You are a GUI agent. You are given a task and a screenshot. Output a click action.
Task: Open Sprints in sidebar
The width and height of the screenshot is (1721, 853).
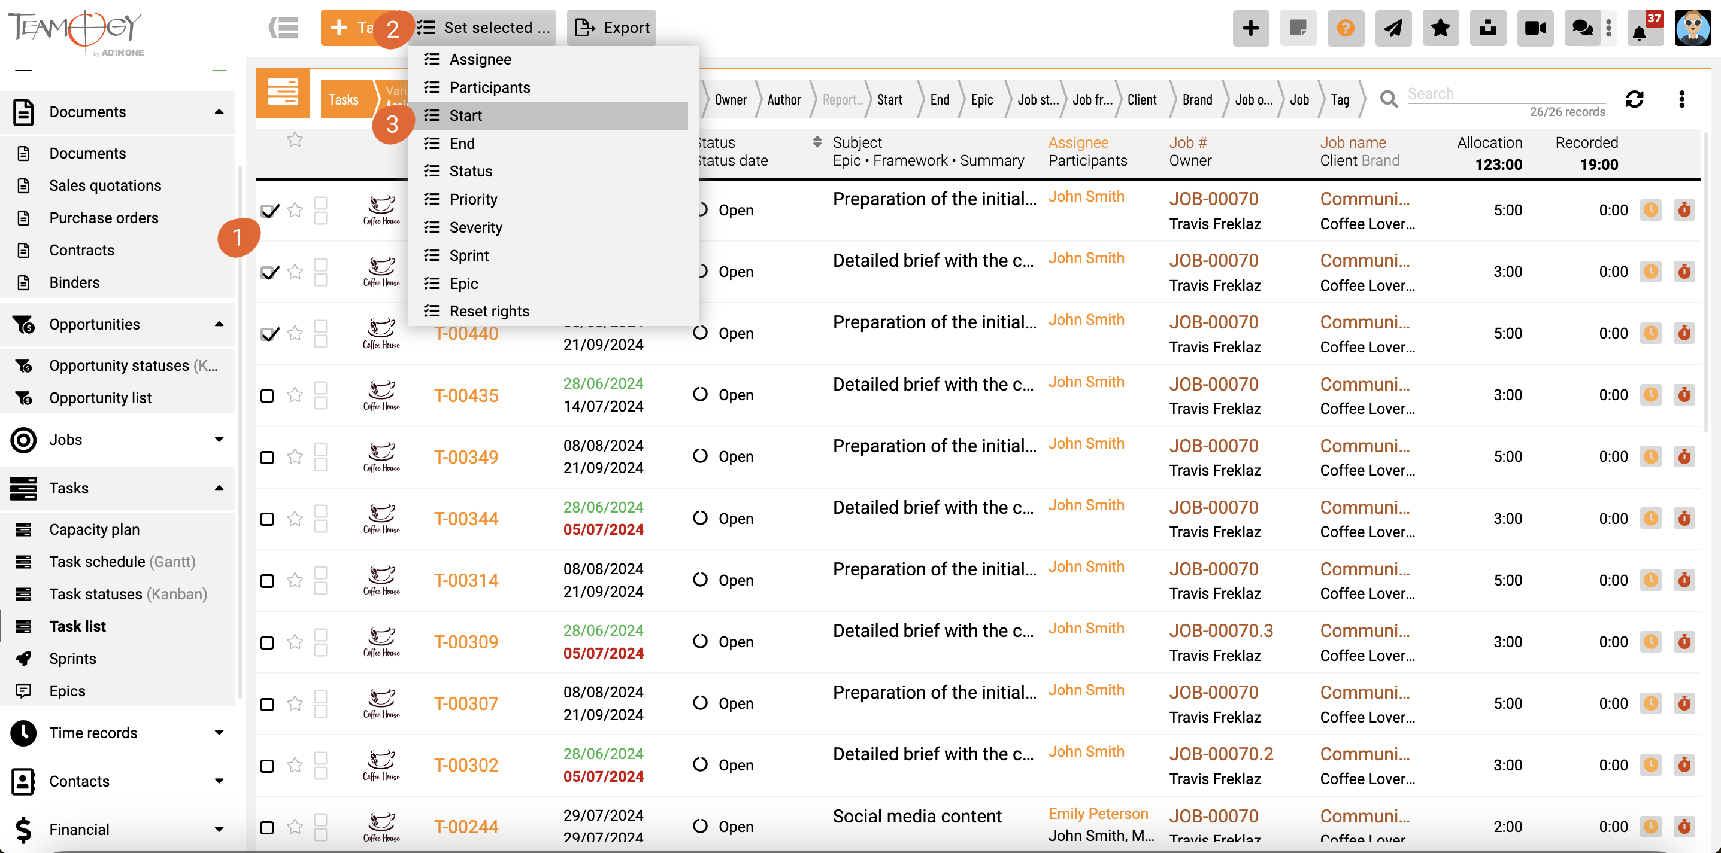click(x=72, y=659)
